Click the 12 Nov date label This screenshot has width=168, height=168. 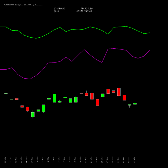(x=48, y=160)
